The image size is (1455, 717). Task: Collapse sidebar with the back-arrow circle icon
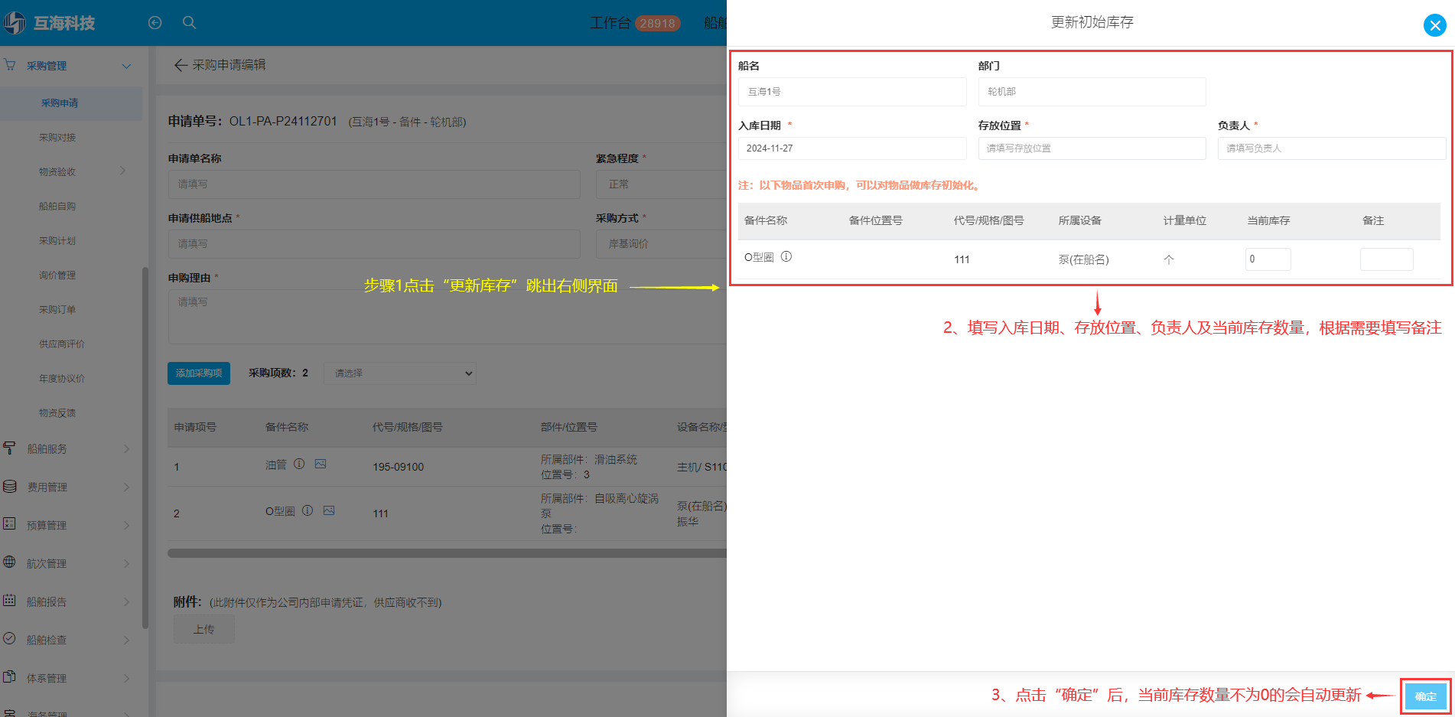pyautogui.click(x=155, y=23)
